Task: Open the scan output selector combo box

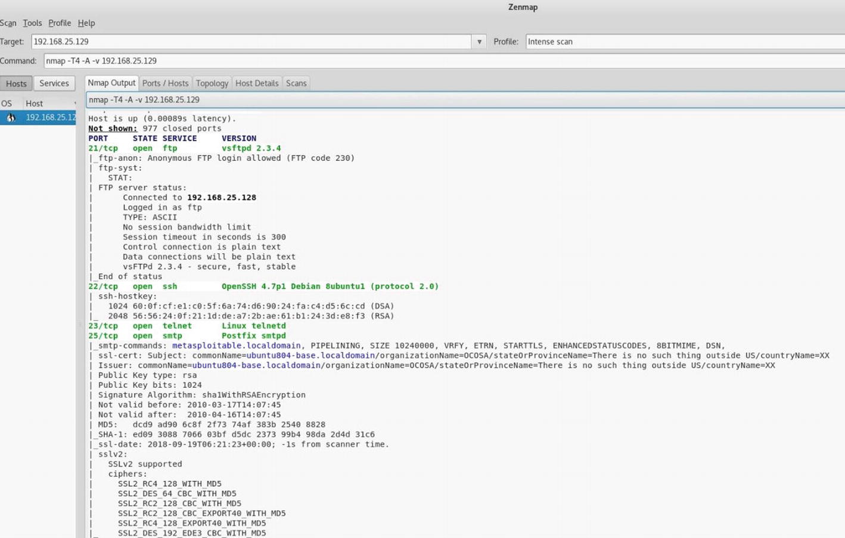Action: [465, 99]
